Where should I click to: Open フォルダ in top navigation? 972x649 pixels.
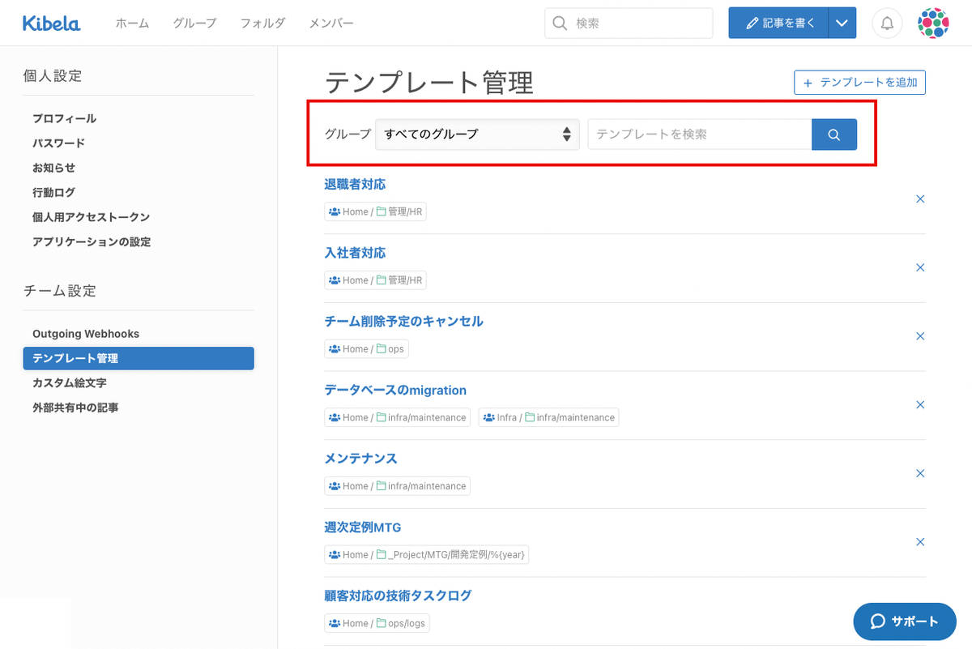pyautogui.click(x=262, y=23)
